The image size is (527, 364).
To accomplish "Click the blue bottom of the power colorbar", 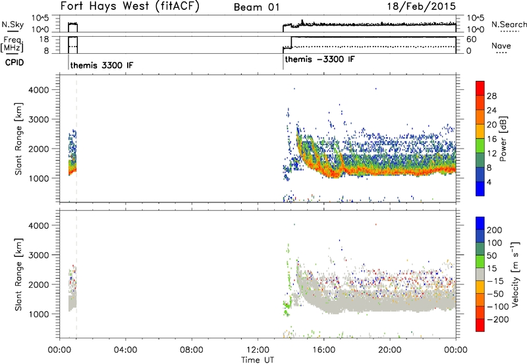I will (x=480, y=189).
